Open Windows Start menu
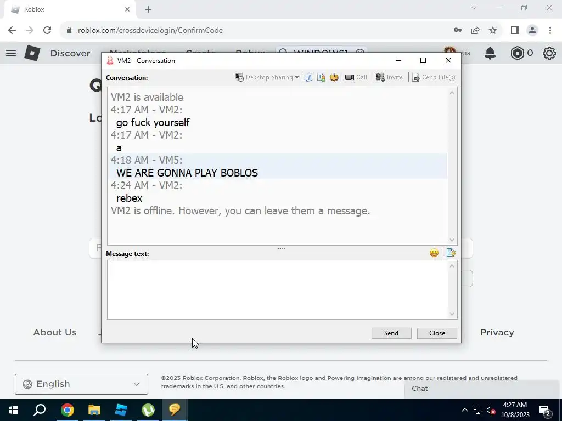This screenshot has width=562, height=421. (x=13, y=410)
